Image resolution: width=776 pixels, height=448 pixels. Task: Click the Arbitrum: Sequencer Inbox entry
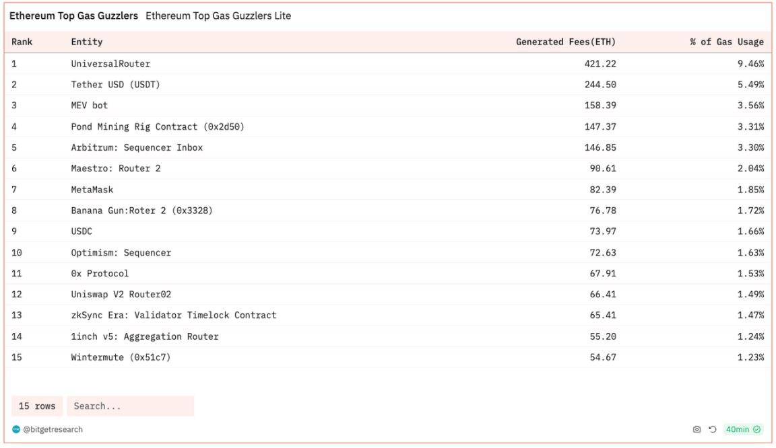click(137, 147)
